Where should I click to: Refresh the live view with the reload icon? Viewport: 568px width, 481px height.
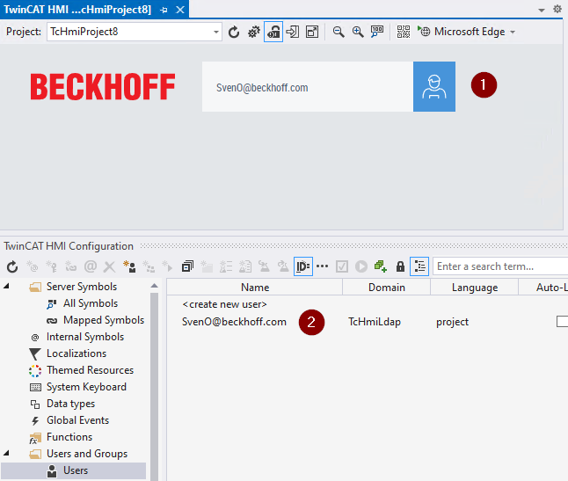pyautogui.click(x=234, y=32)
